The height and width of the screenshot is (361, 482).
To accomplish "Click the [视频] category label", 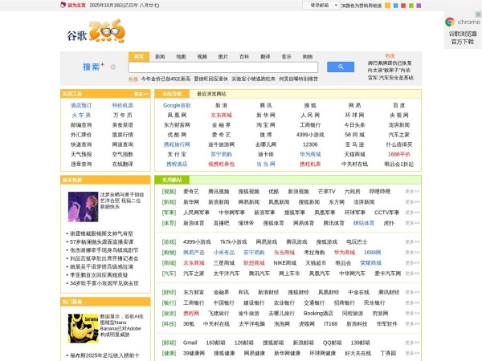I will [x=169, y=192].
